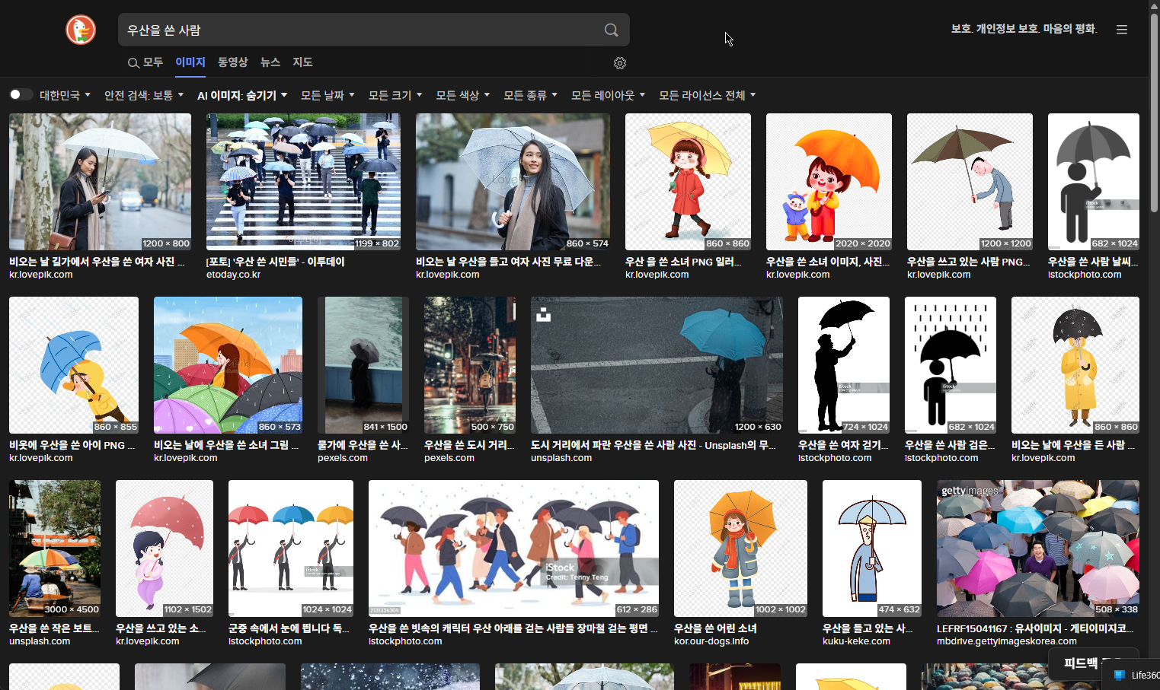The height and width of the screenshot is (690, 1160).
Task: Click the magnifier icon in the search bar
Action: tap(611, 30)
